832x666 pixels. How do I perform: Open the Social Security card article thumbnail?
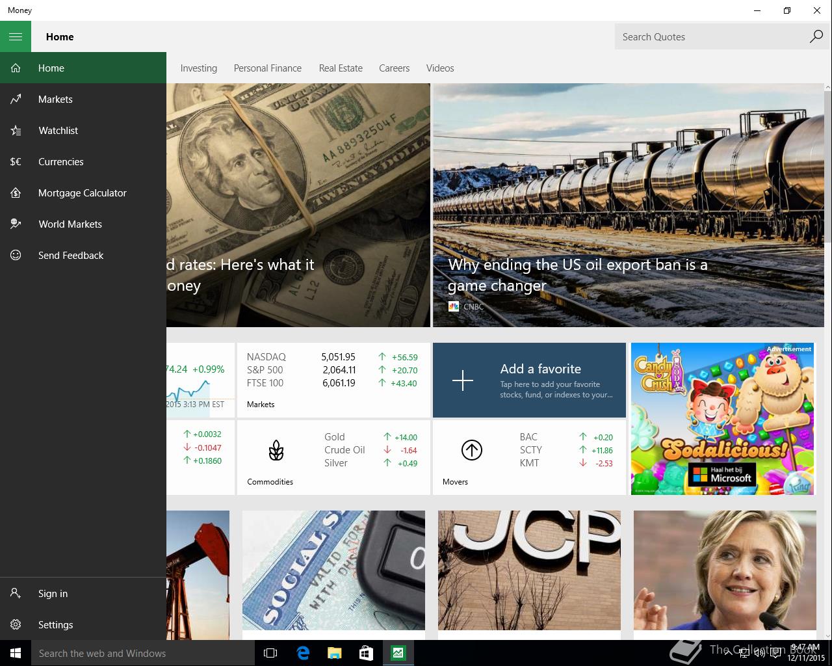pyautogui.click(x=333, y=570)
